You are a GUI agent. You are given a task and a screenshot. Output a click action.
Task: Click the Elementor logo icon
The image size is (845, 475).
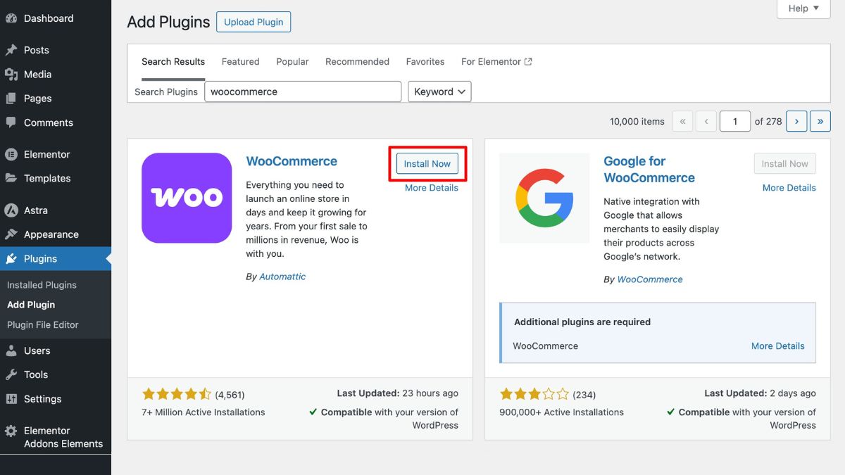point(11,154)
